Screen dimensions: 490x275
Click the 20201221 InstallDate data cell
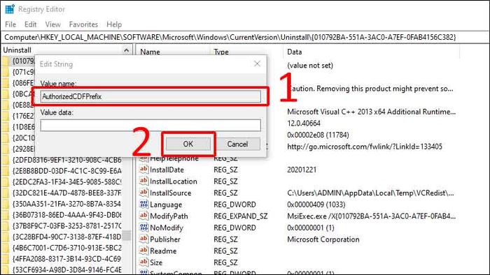302,170
